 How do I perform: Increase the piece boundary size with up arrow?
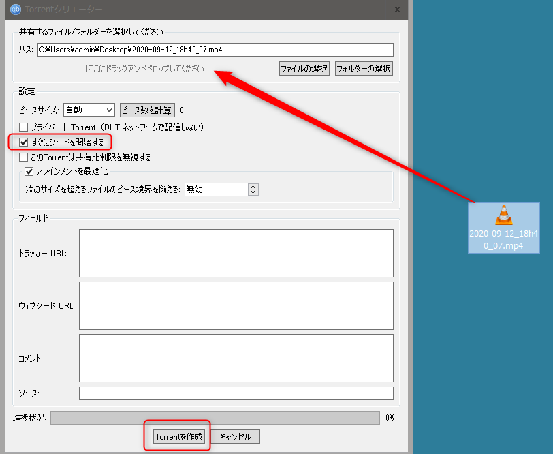coord(254,186)
